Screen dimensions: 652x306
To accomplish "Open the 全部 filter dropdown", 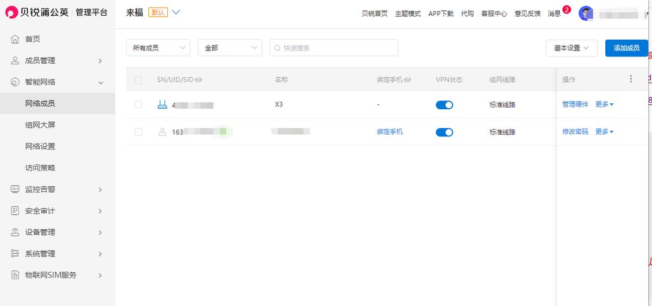I will [x=230, y=48].
